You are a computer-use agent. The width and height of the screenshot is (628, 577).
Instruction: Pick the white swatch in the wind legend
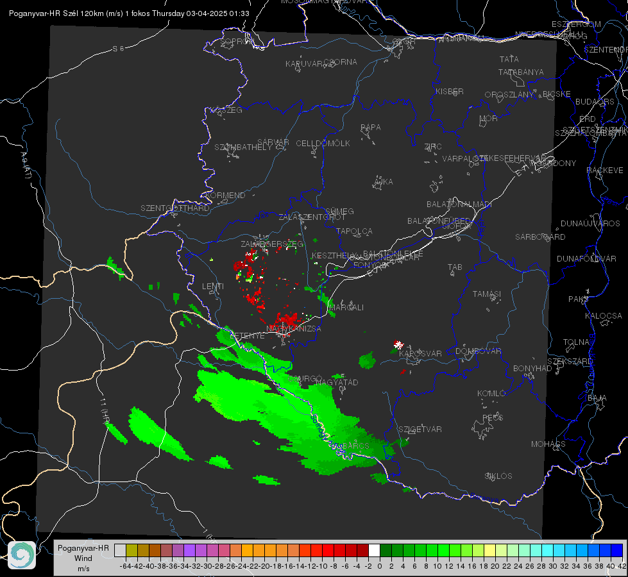[374, 550]
